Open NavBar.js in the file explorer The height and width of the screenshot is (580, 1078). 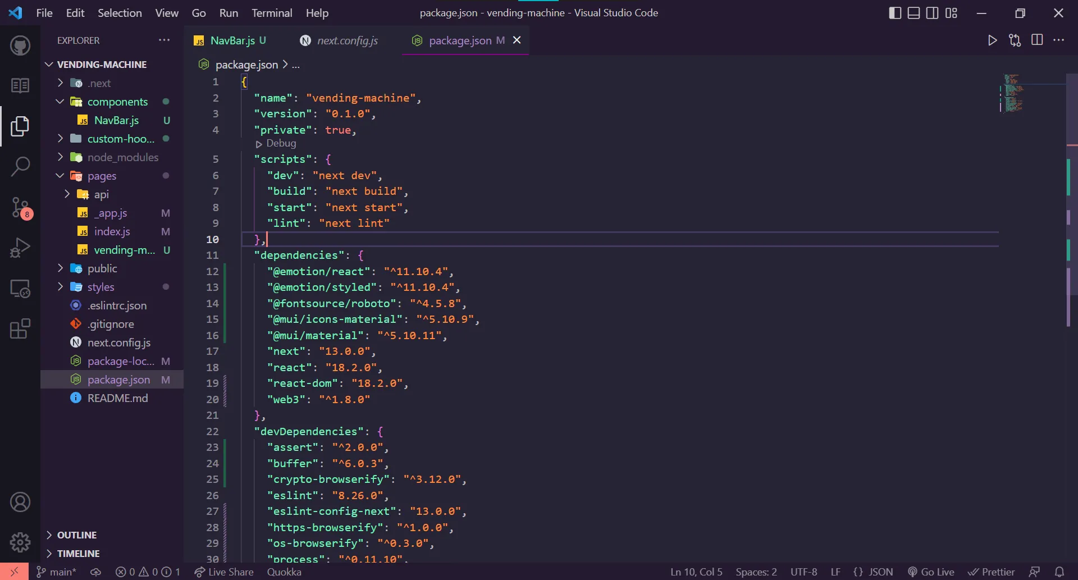116,120
